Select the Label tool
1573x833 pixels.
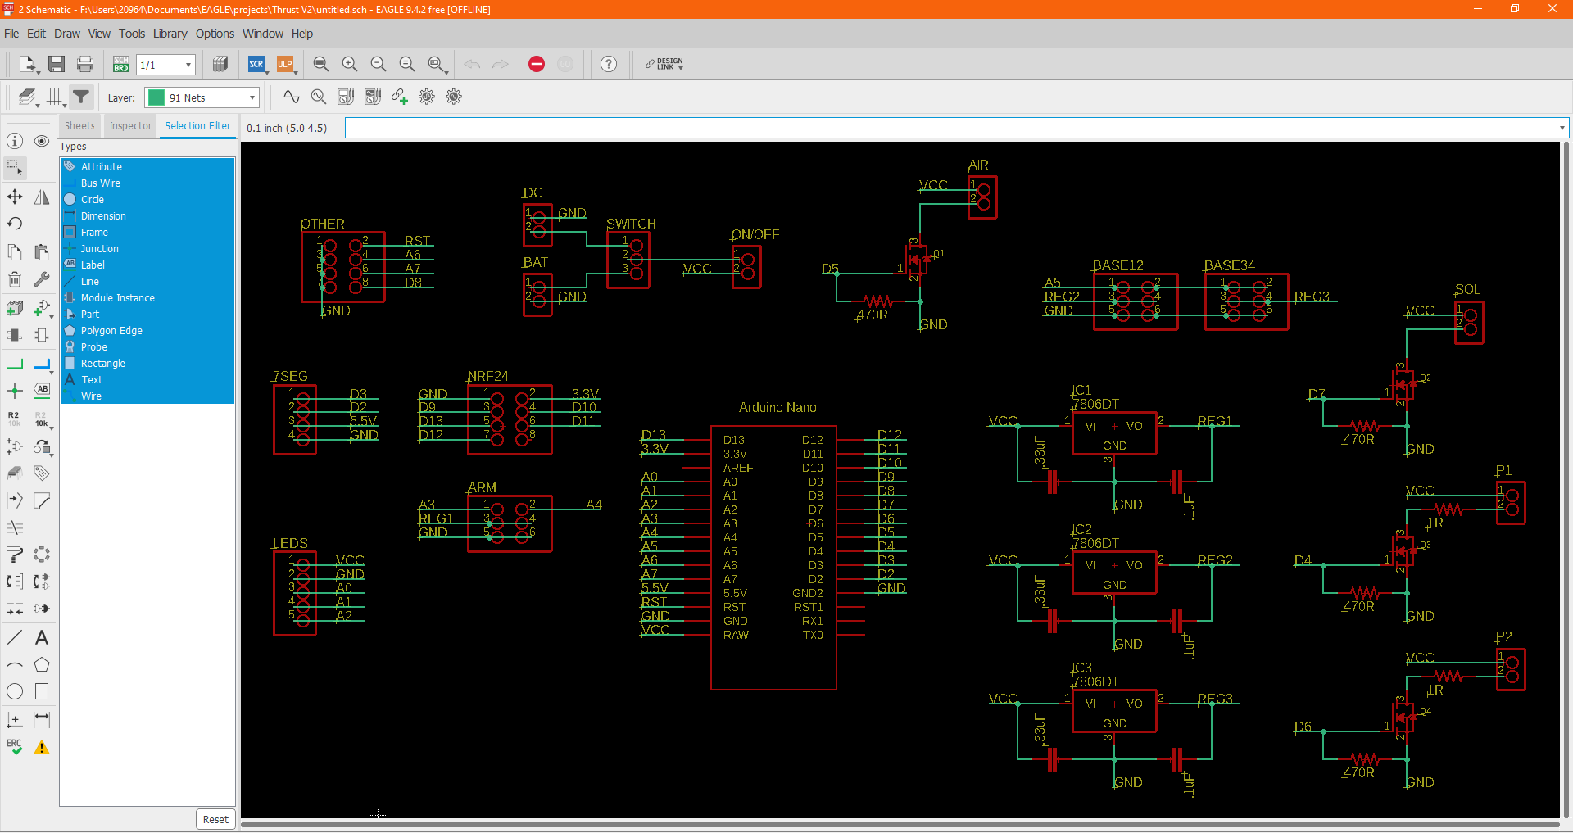tap(42, 391)
